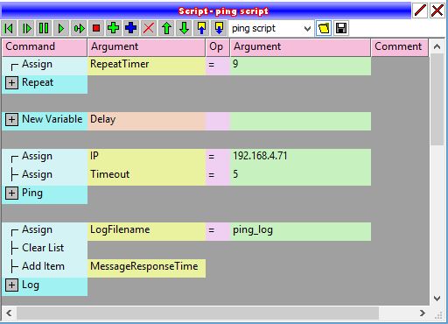Select the MessageResponseTime argument cell
This screenshot has width=448, height=324.
pyautogui.click(x=146, y=268)
